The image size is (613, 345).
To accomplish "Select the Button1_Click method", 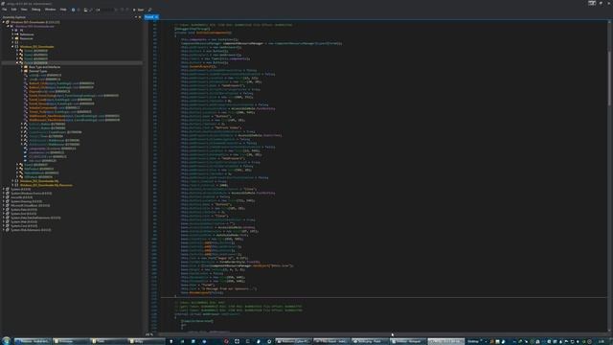I will pos(61,83).
